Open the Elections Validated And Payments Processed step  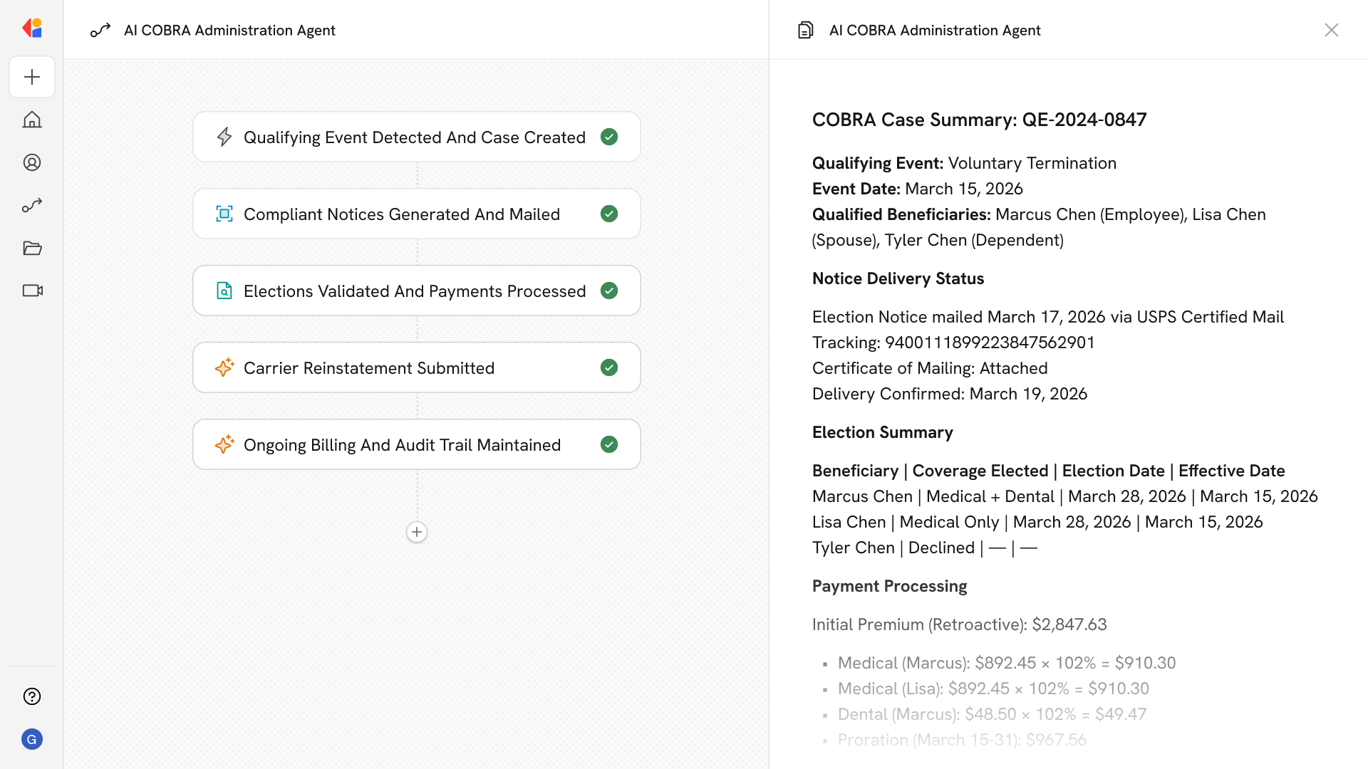click(x=414, y=291)
